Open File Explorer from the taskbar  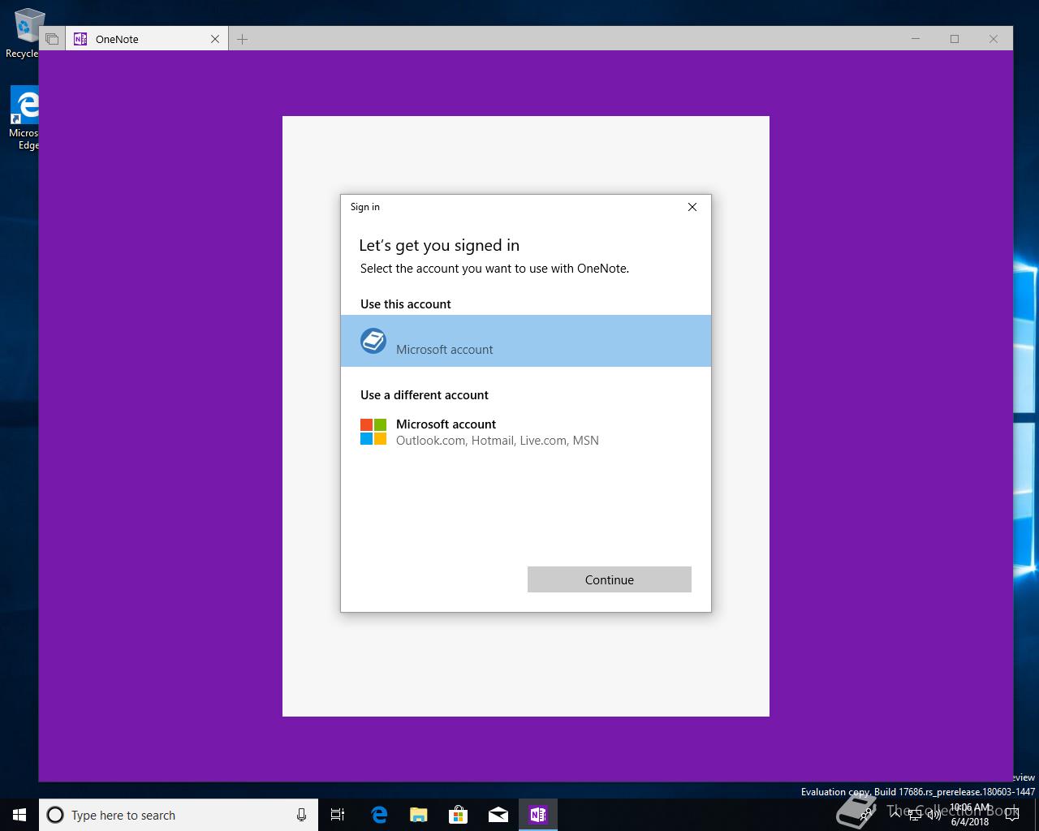coord(418,815)
